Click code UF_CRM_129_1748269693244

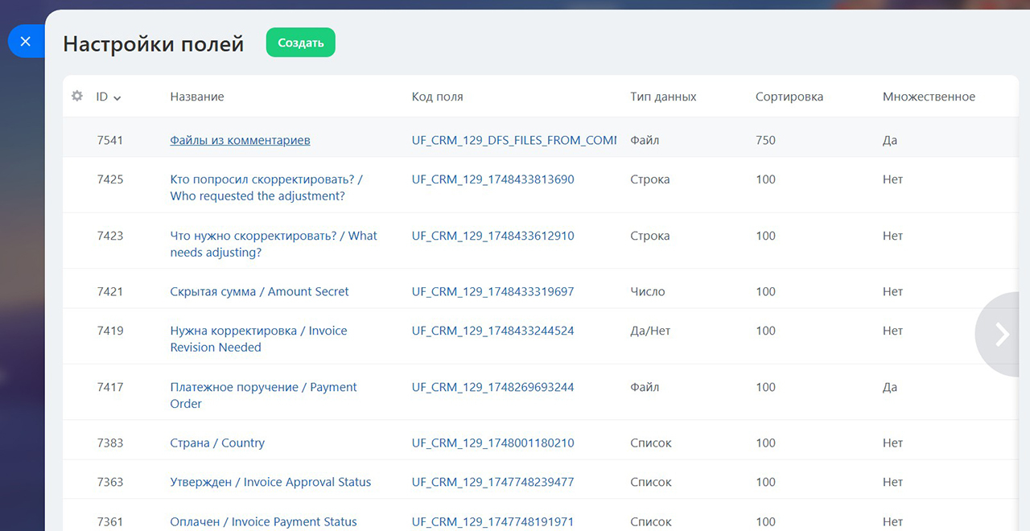(x=492, y=387)
